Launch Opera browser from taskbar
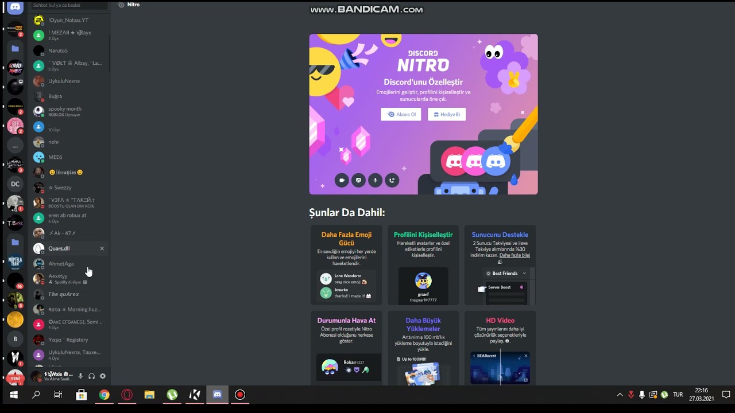735x413 pixels. (127, 395)
